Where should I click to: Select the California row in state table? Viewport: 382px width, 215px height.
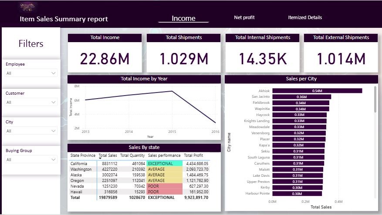click(x=139, y=163)
